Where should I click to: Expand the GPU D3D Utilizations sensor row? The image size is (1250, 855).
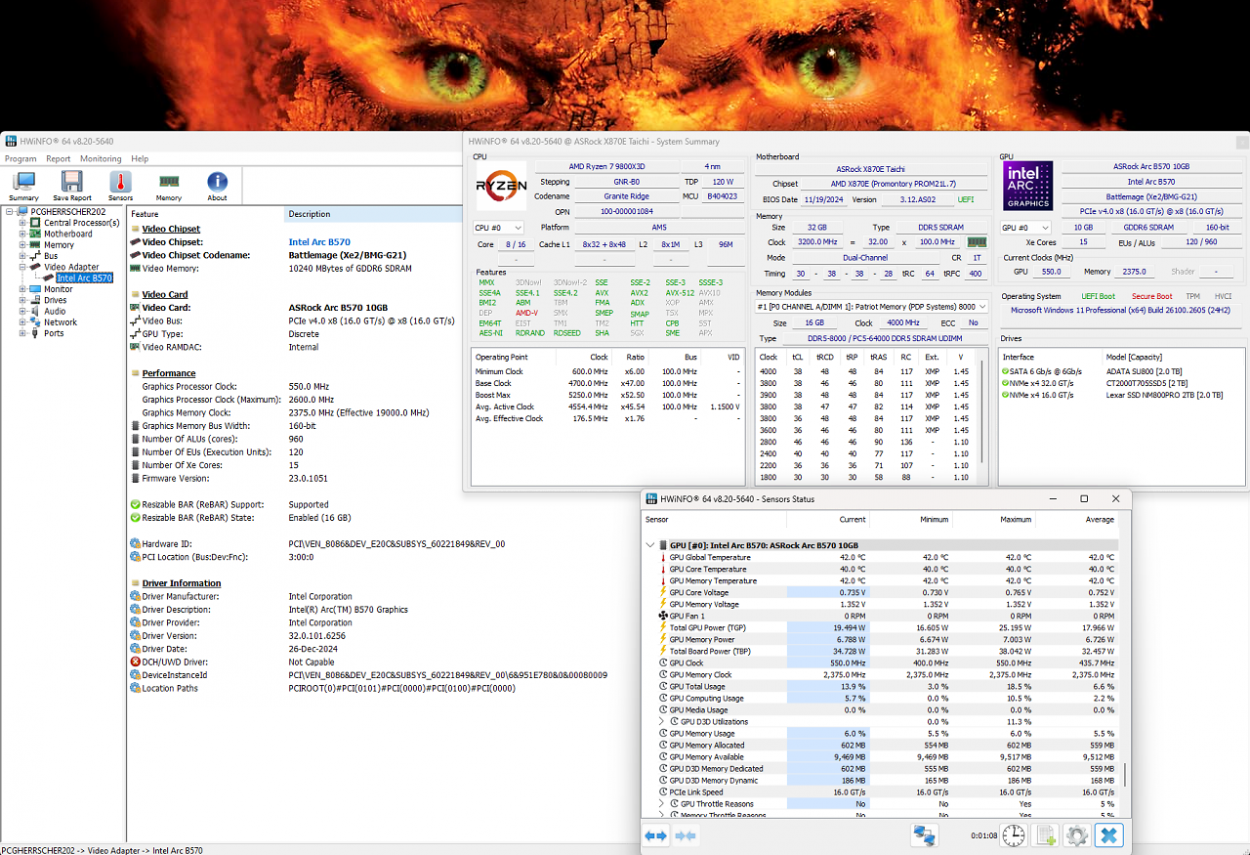coord(662,722)
